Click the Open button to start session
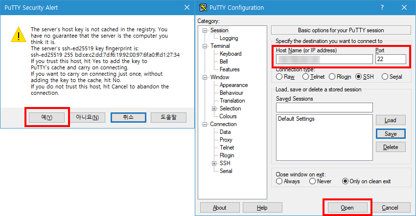 (347, 208)
